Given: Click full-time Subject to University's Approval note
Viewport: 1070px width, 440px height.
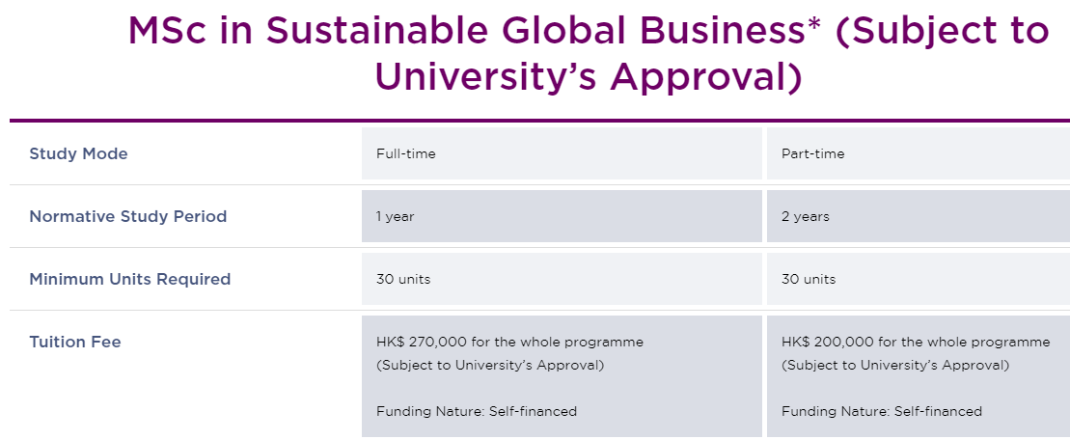Looking at the screenshot, I should click(x=490, y=365).
